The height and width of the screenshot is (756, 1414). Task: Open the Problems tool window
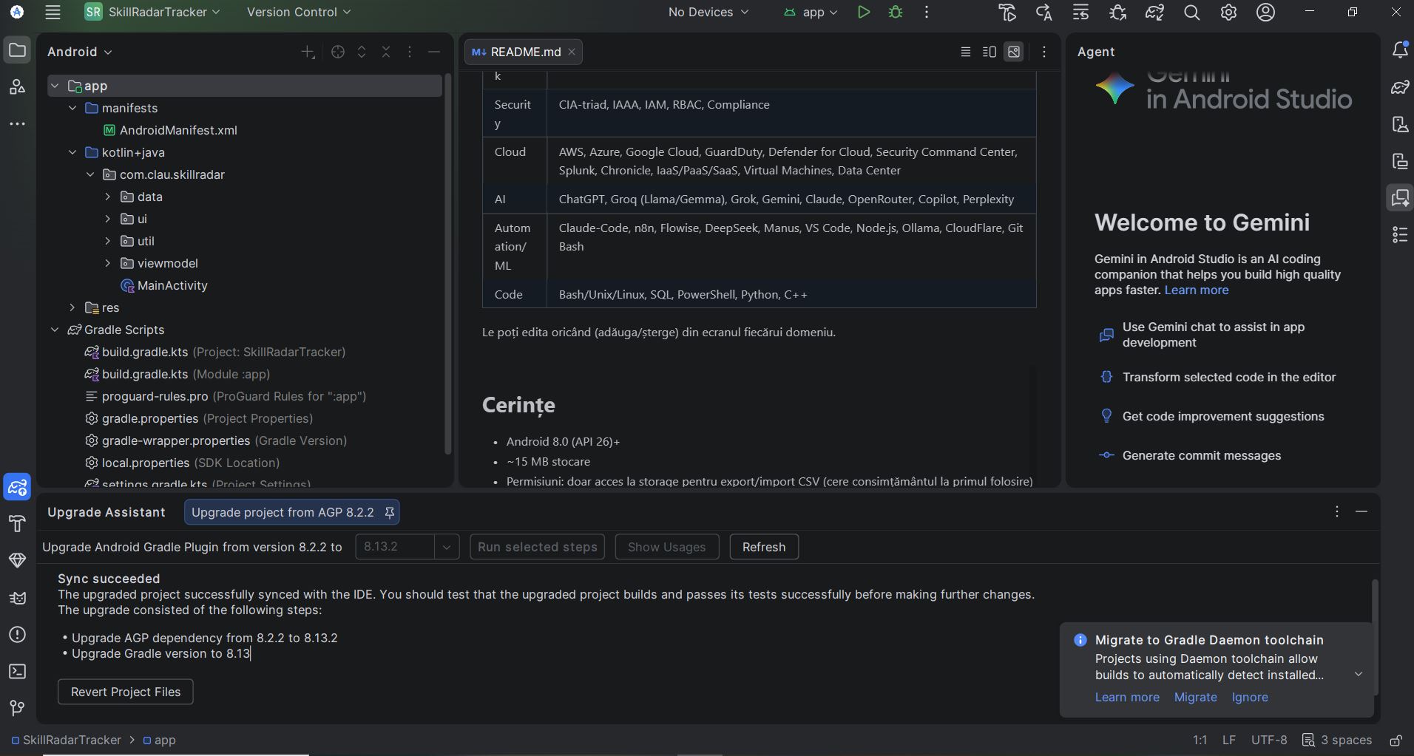click(17, 635)
